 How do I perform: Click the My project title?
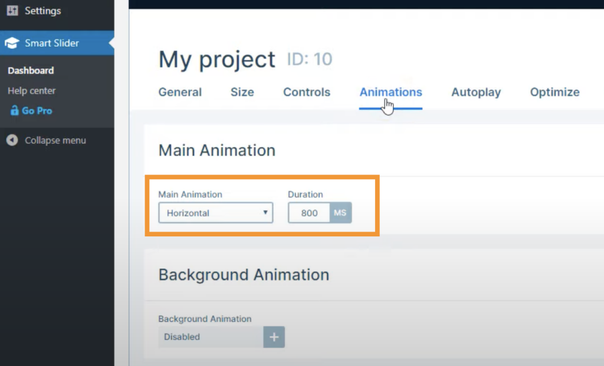pyautogui.click(x=216, y=59)
